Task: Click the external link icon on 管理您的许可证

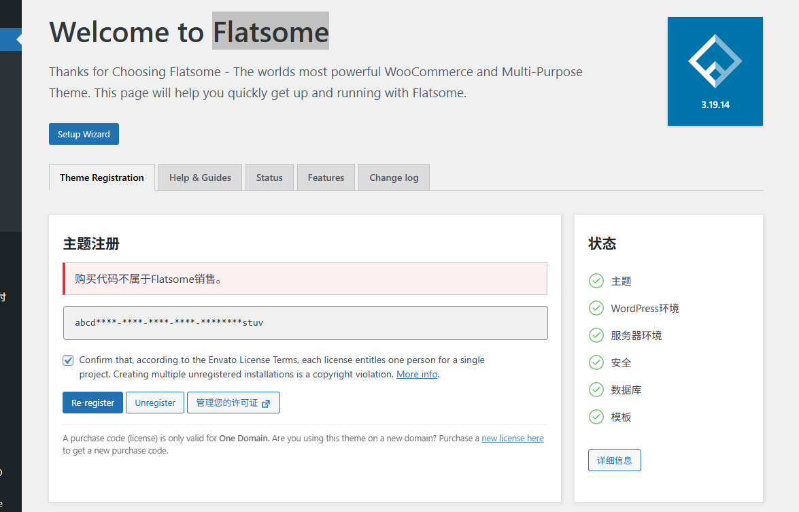Action: coord(266,403)
